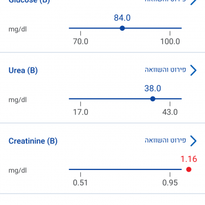Click the 70.0 lower glucose limit

pos(80,42)
